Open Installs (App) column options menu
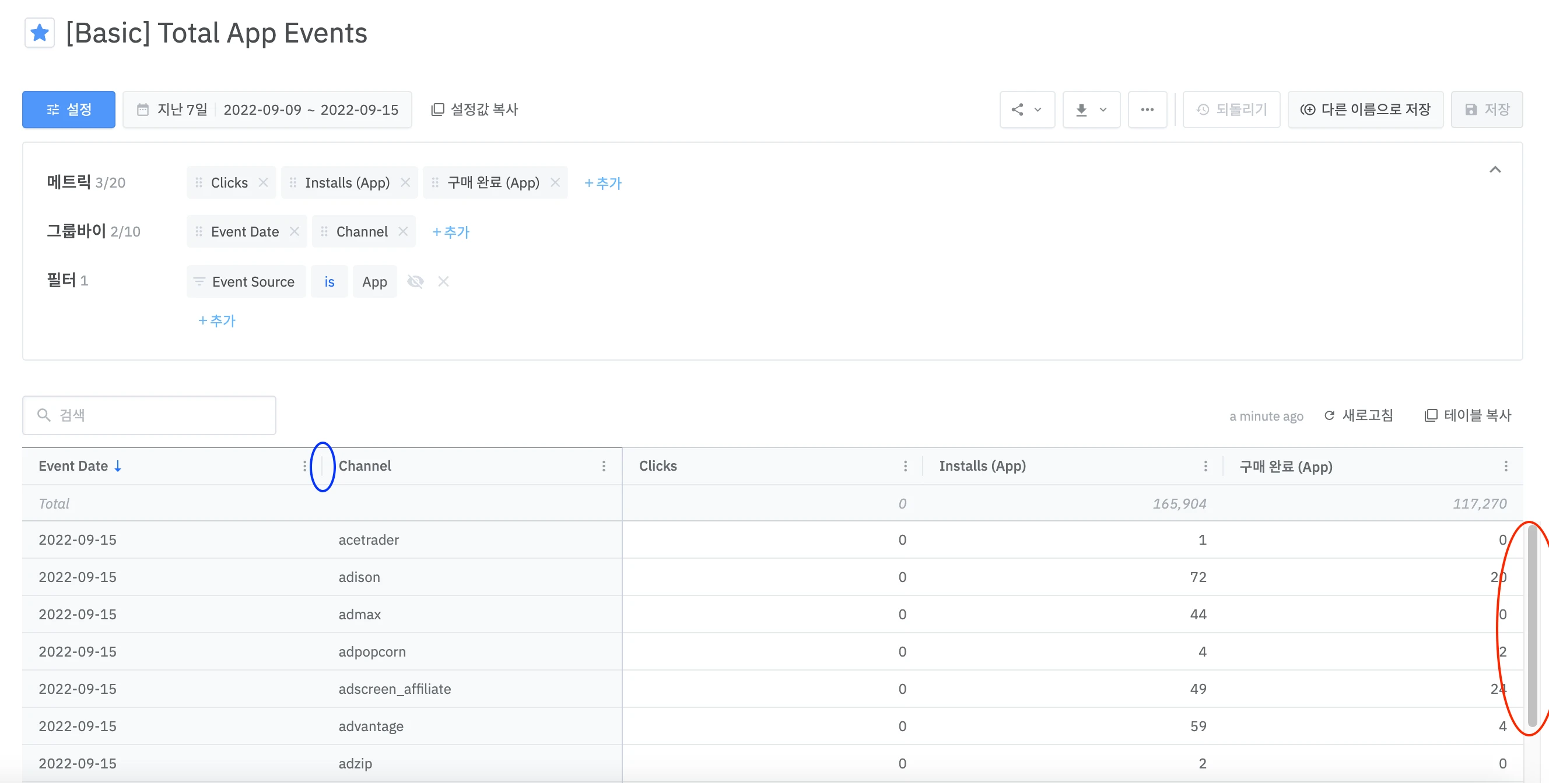1549x783 pixels. [x=1205, y=467]
